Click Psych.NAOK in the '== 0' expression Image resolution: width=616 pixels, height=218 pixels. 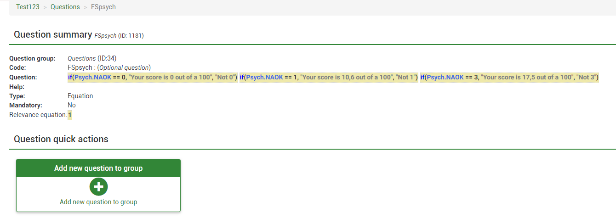coord(91,78)
